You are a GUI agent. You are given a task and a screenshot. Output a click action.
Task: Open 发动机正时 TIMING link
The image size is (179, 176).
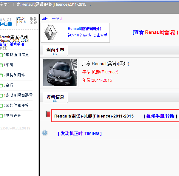(x=80, y=133)
